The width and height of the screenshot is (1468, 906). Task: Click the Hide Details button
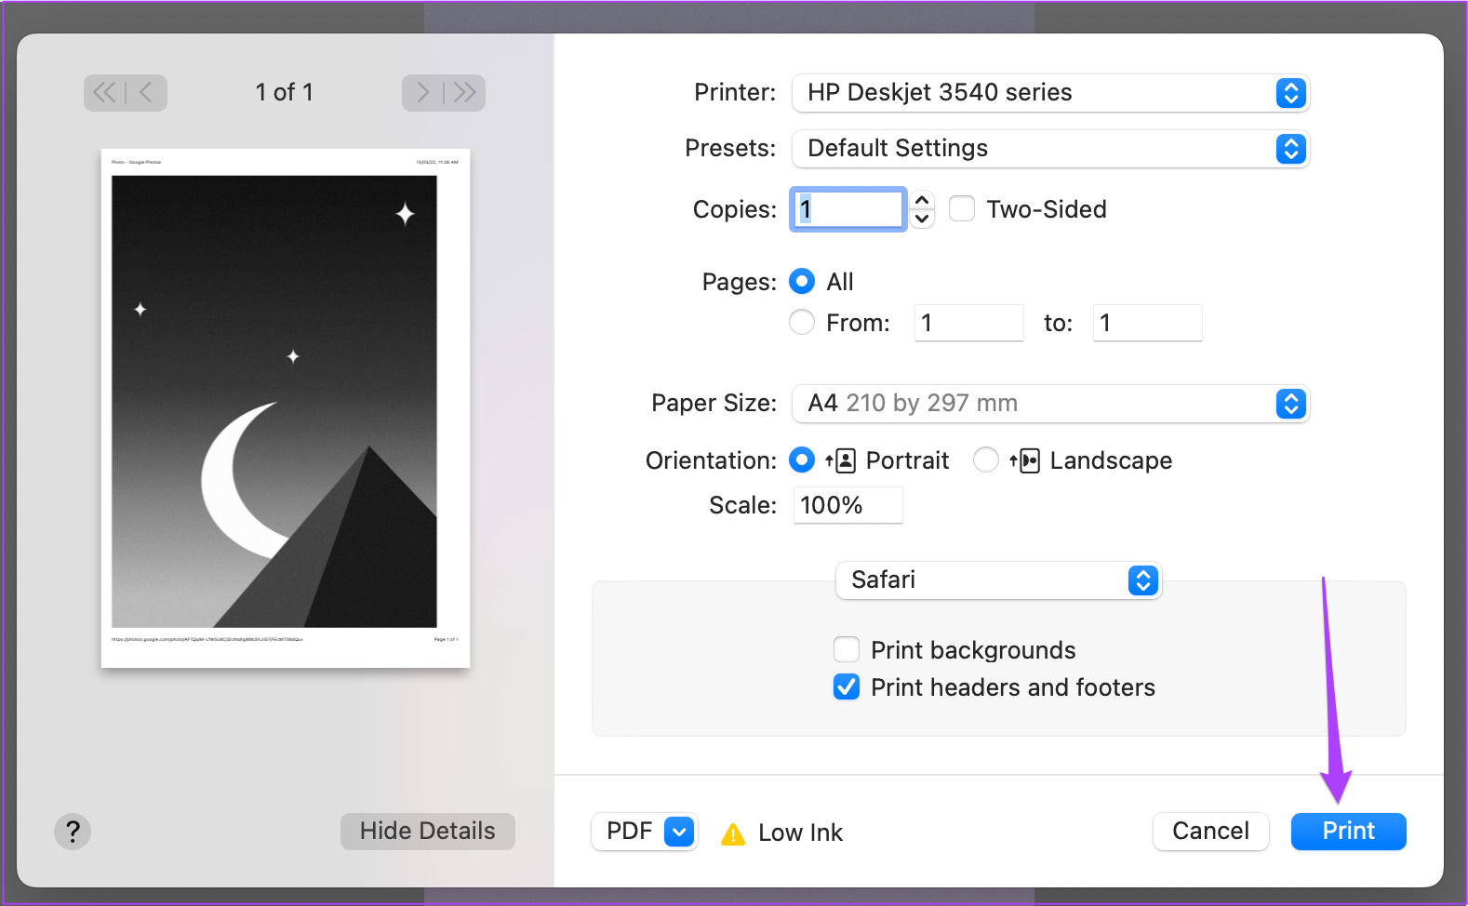(x=427, y=832)
